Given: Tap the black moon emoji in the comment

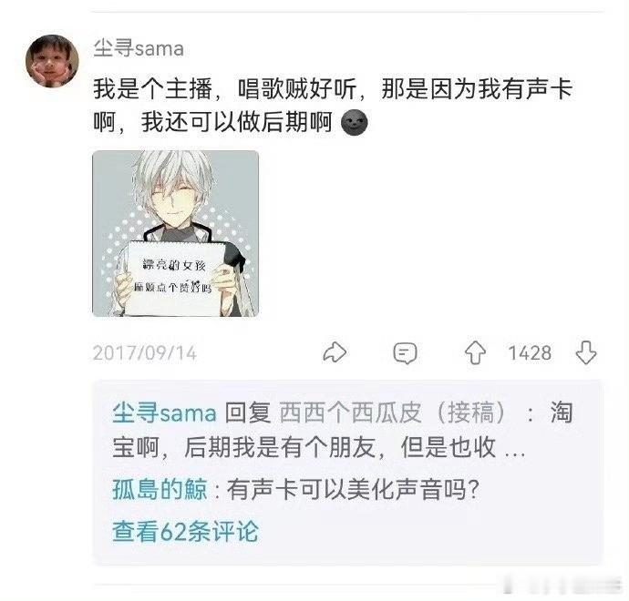Looking at the screenshot, I should [354, 122].
